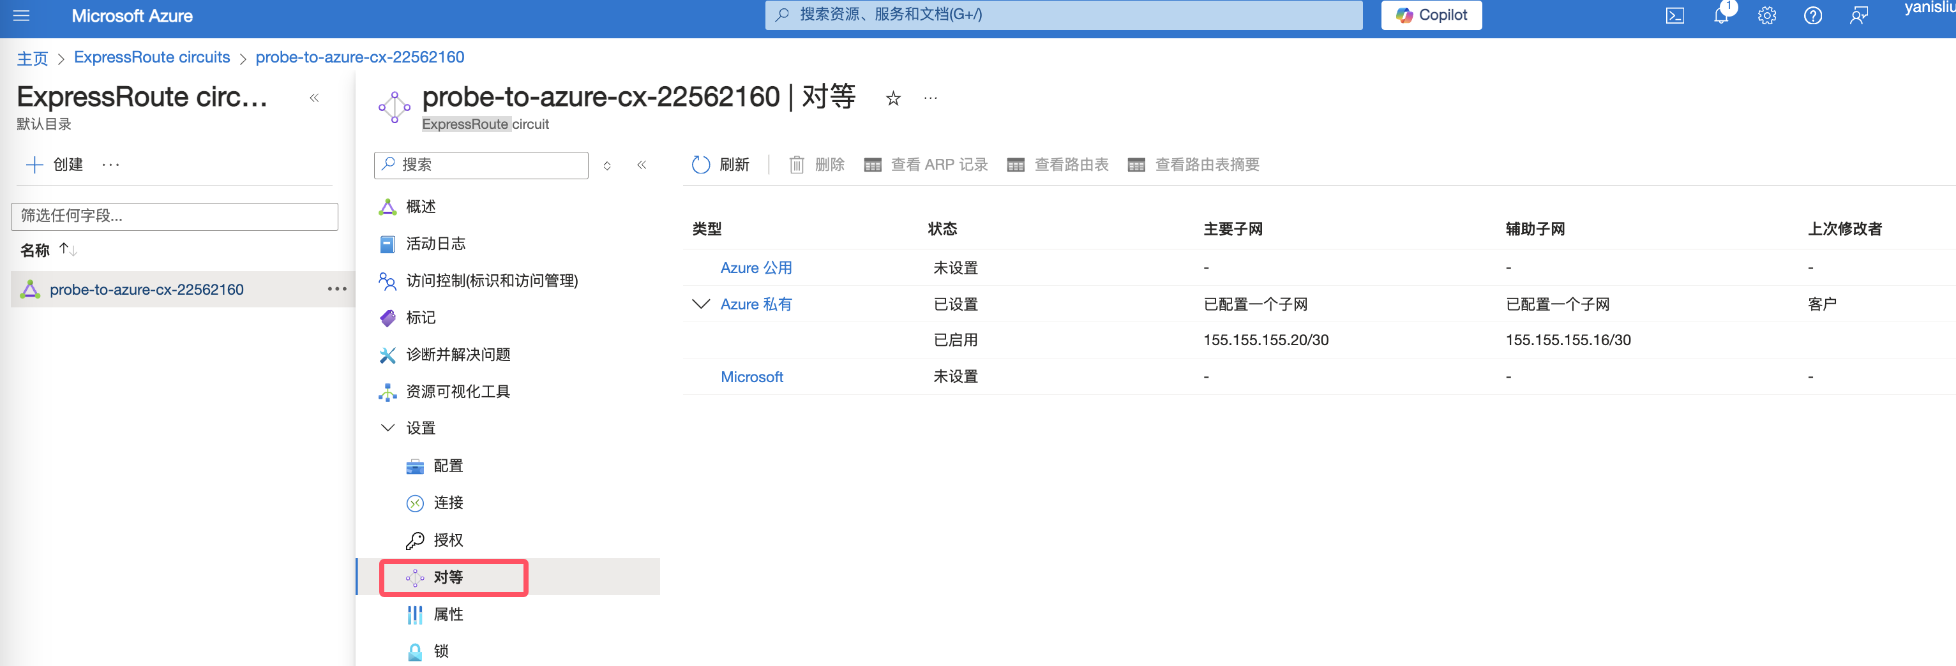Click the ExpressRoute circuit icon beside the title
Viewport: 1956px width, 666px height.
pos(395,107)
